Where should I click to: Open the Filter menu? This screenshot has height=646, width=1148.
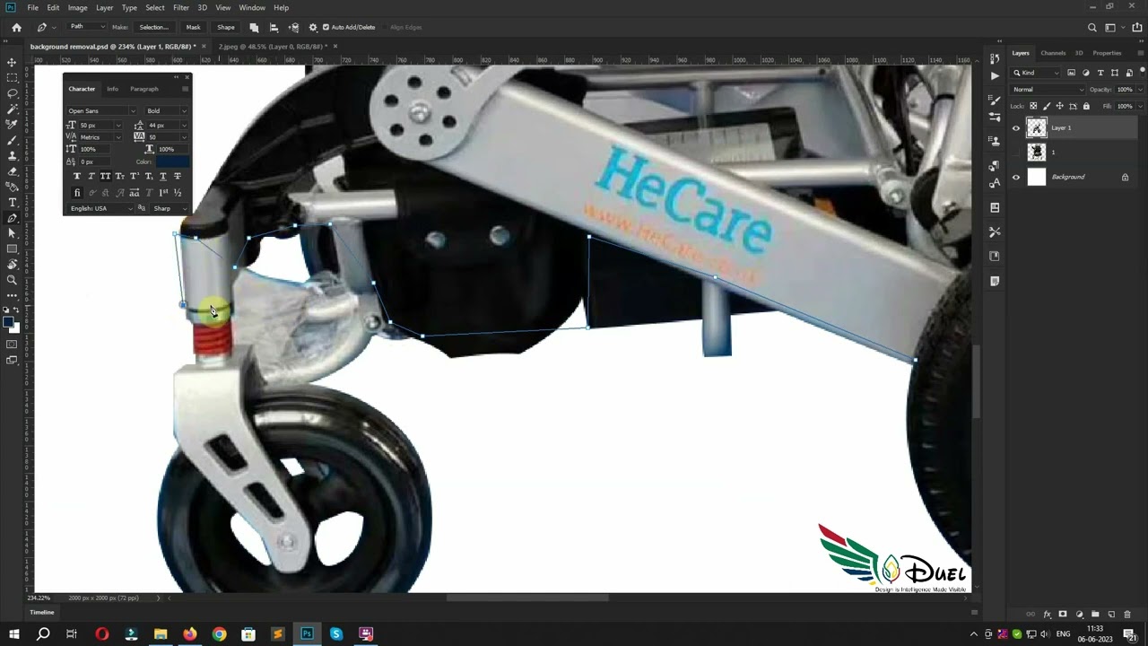click(181, 7)
